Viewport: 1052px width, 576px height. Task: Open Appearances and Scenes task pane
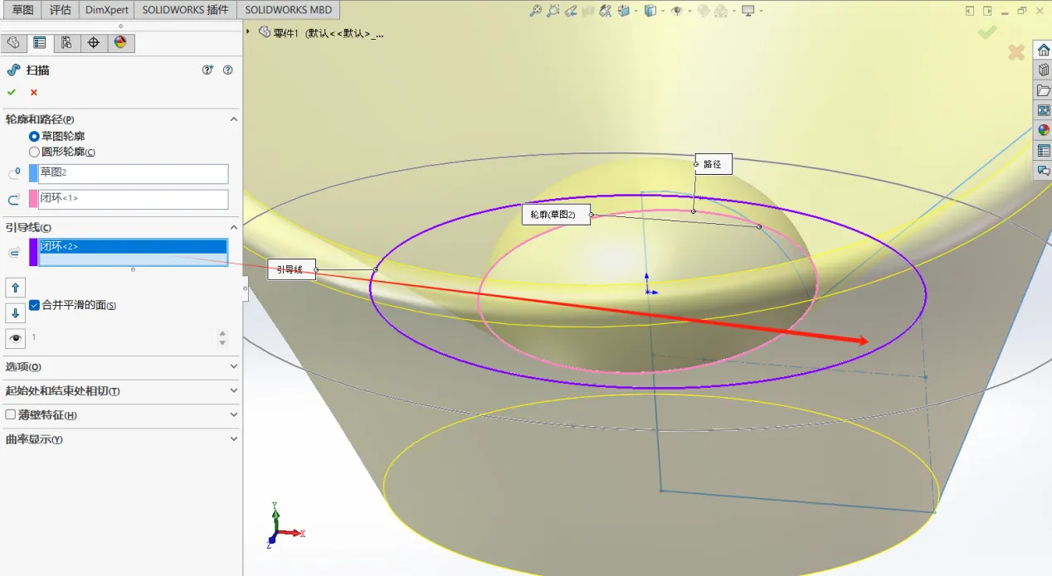coord(1043,130)
